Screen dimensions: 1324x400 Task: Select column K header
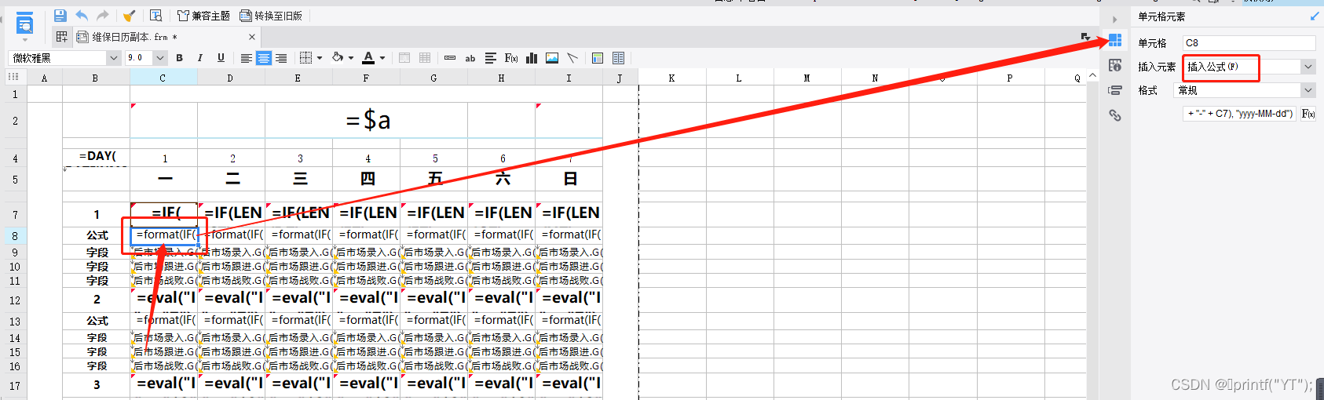click(x=672, y=78)
